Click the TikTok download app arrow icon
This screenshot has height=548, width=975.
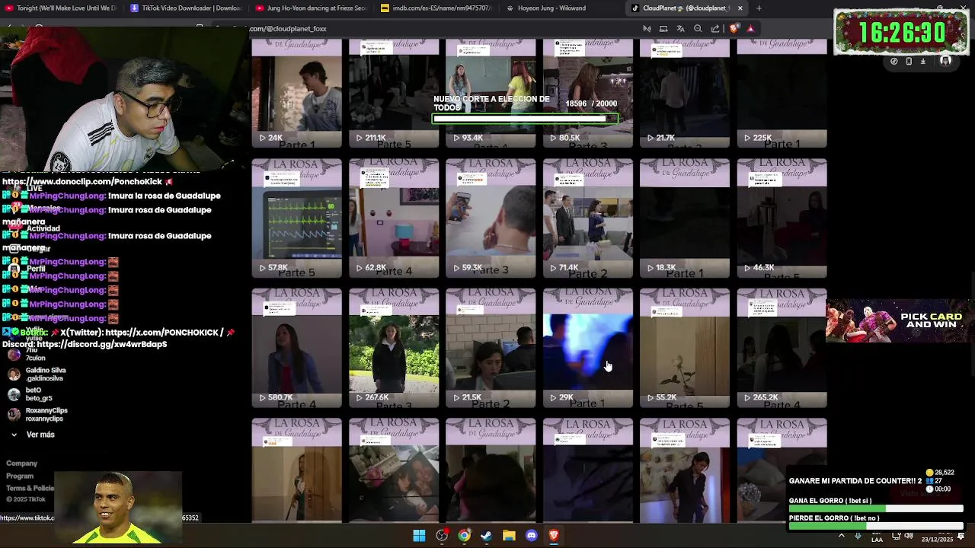coord(923,62)
